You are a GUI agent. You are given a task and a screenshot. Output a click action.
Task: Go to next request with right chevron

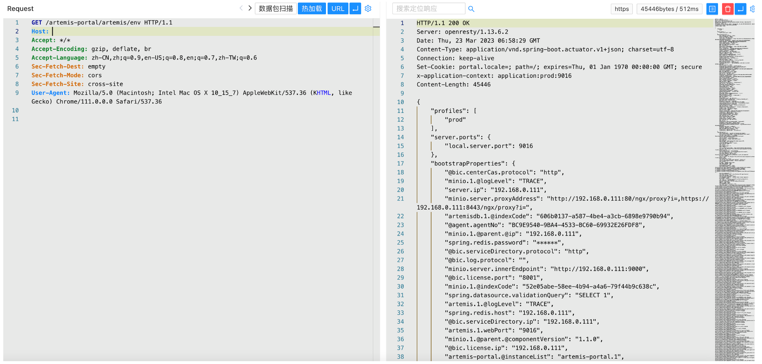[x=250, y=8]
